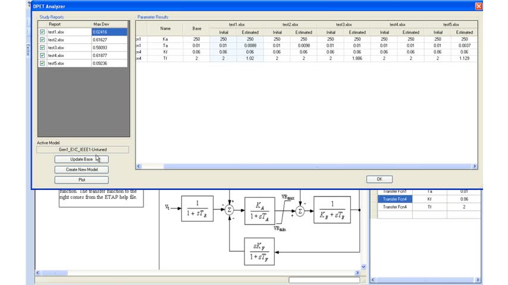Select Max Dev value 0.61877
Viewport: 508px width, 285px height.
click(x=109, y=55)
